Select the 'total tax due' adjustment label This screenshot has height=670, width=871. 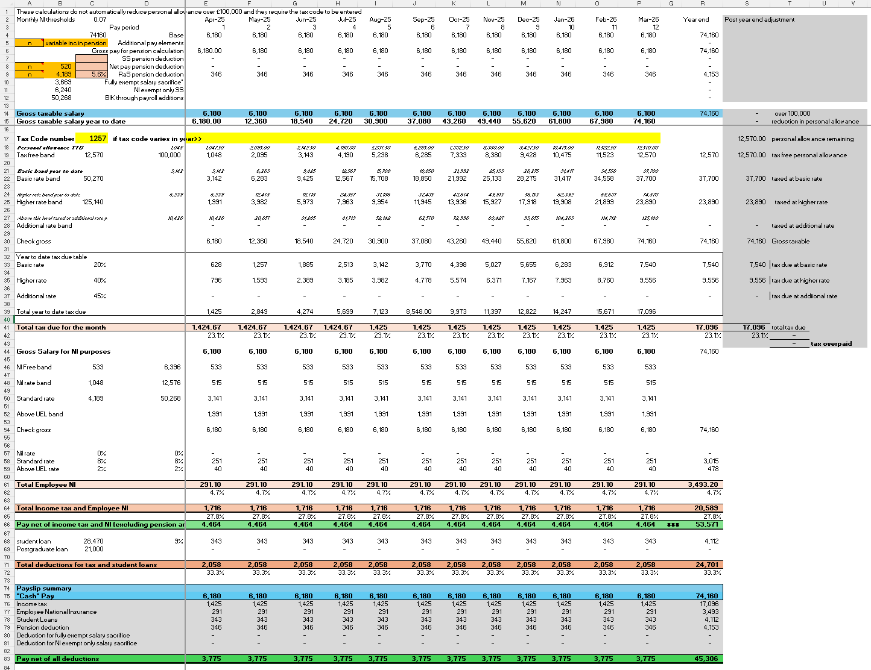click(x=788, y=327)
